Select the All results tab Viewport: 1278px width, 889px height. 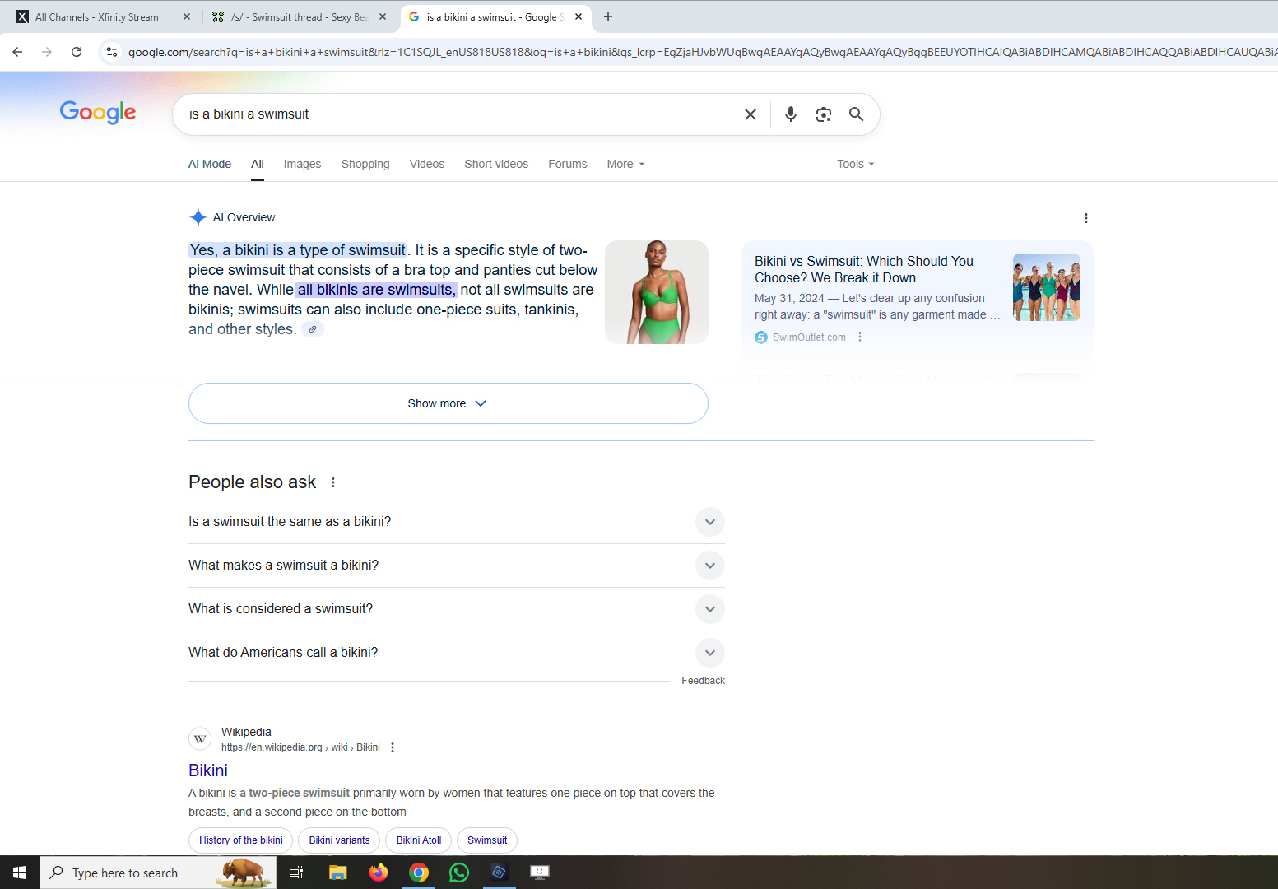point(258,164)
